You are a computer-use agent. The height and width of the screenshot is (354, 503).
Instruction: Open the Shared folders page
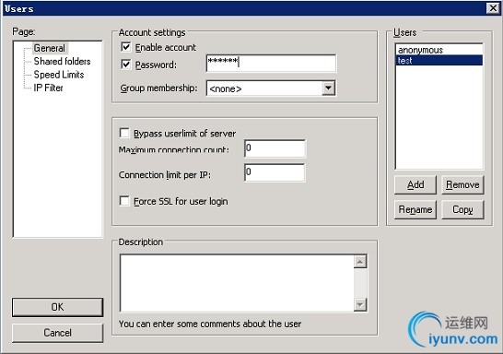coord(62,61)
